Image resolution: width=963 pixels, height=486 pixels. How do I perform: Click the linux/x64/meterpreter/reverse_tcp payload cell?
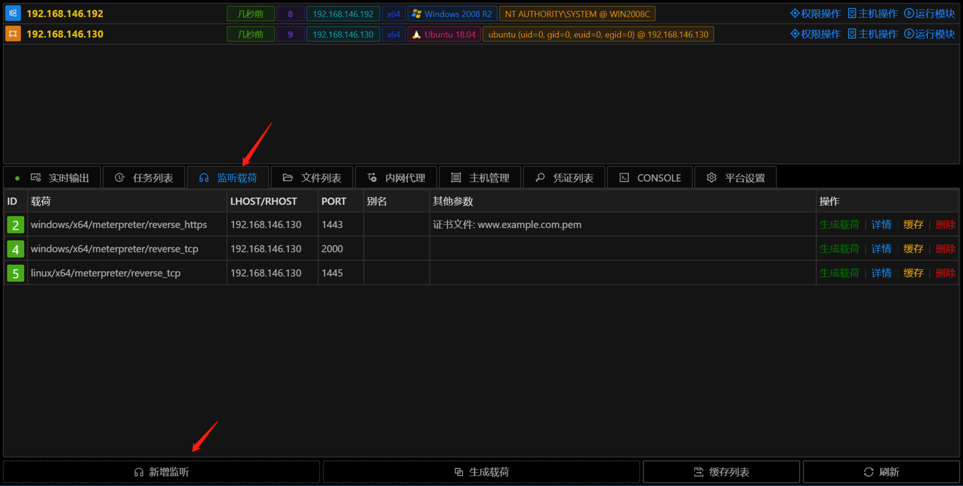pos(127,273)
